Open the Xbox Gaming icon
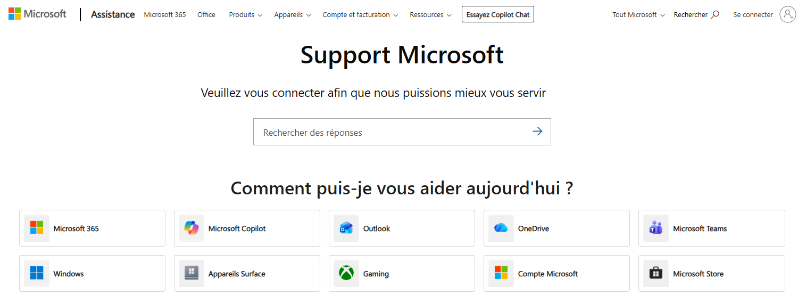This screenshot has height=295, width=798. click(346, 273)
